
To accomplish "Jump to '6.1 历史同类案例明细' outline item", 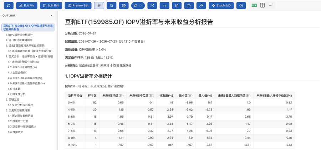I will pos(20,116).
